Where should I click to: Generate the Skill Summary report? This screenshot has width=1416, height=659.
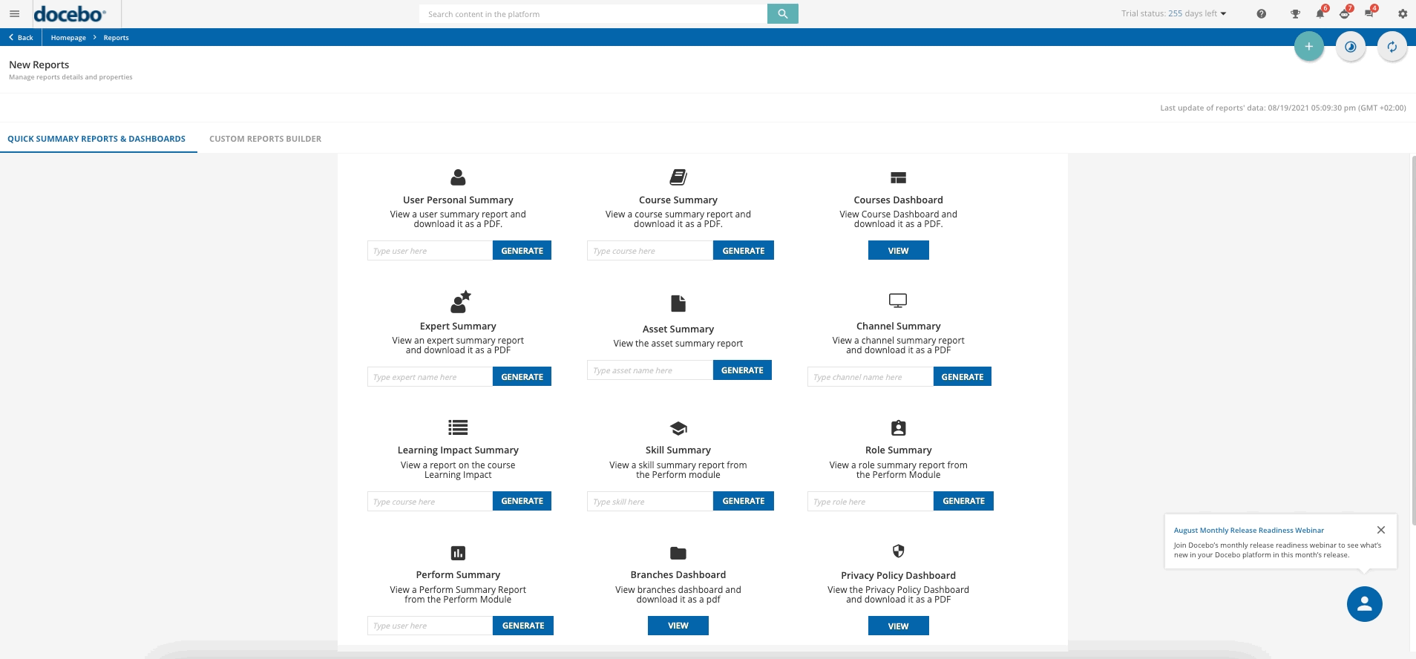pos(743,501)
